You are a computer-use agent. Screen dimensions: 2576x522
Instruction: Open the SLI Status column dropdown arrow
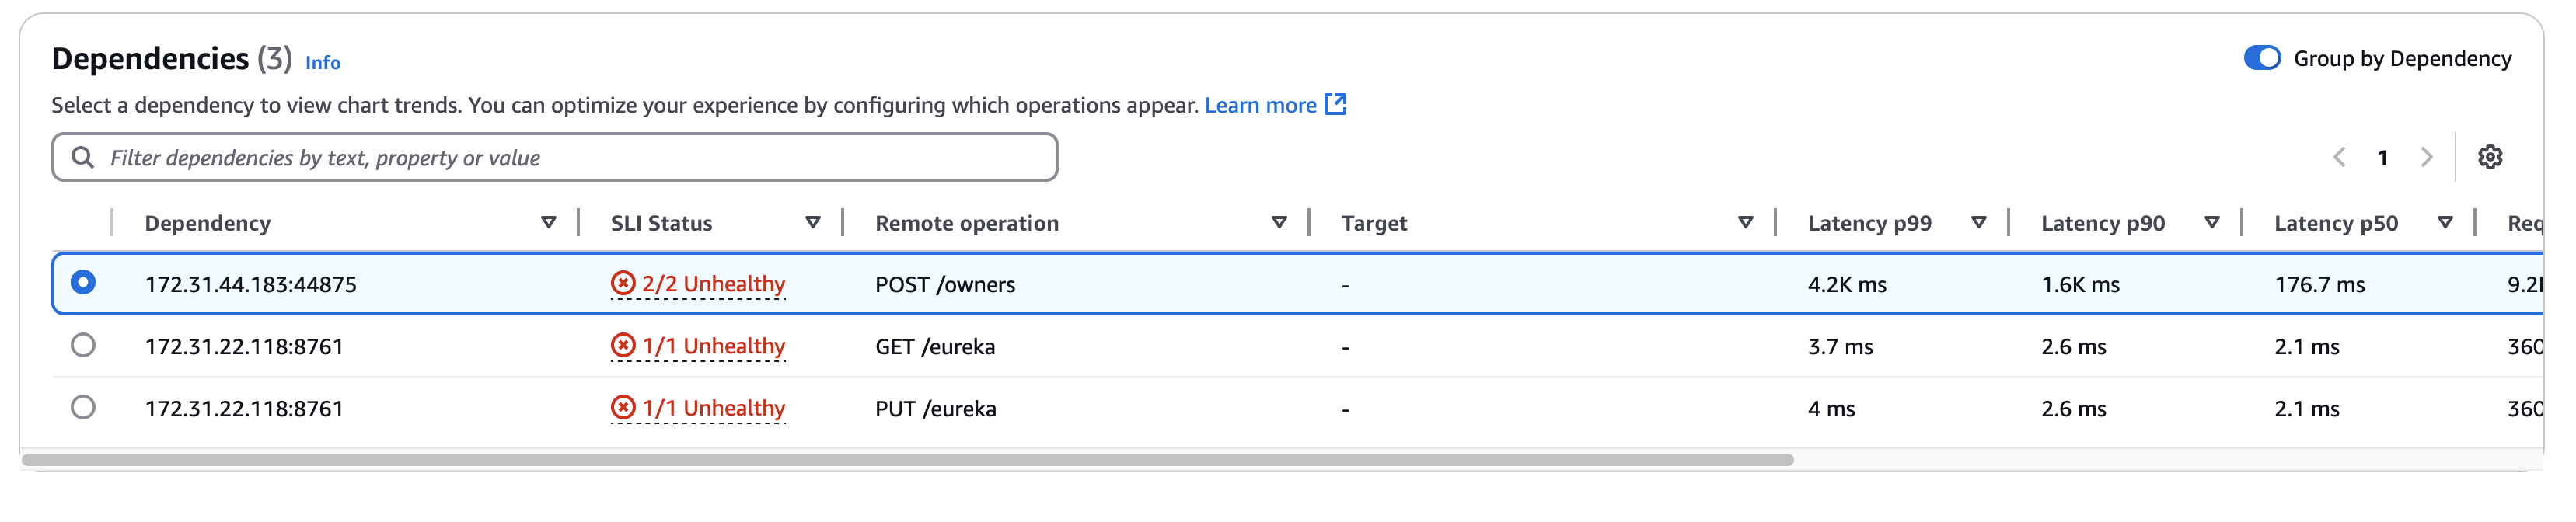pyautogui.click(x=813, y=223)
